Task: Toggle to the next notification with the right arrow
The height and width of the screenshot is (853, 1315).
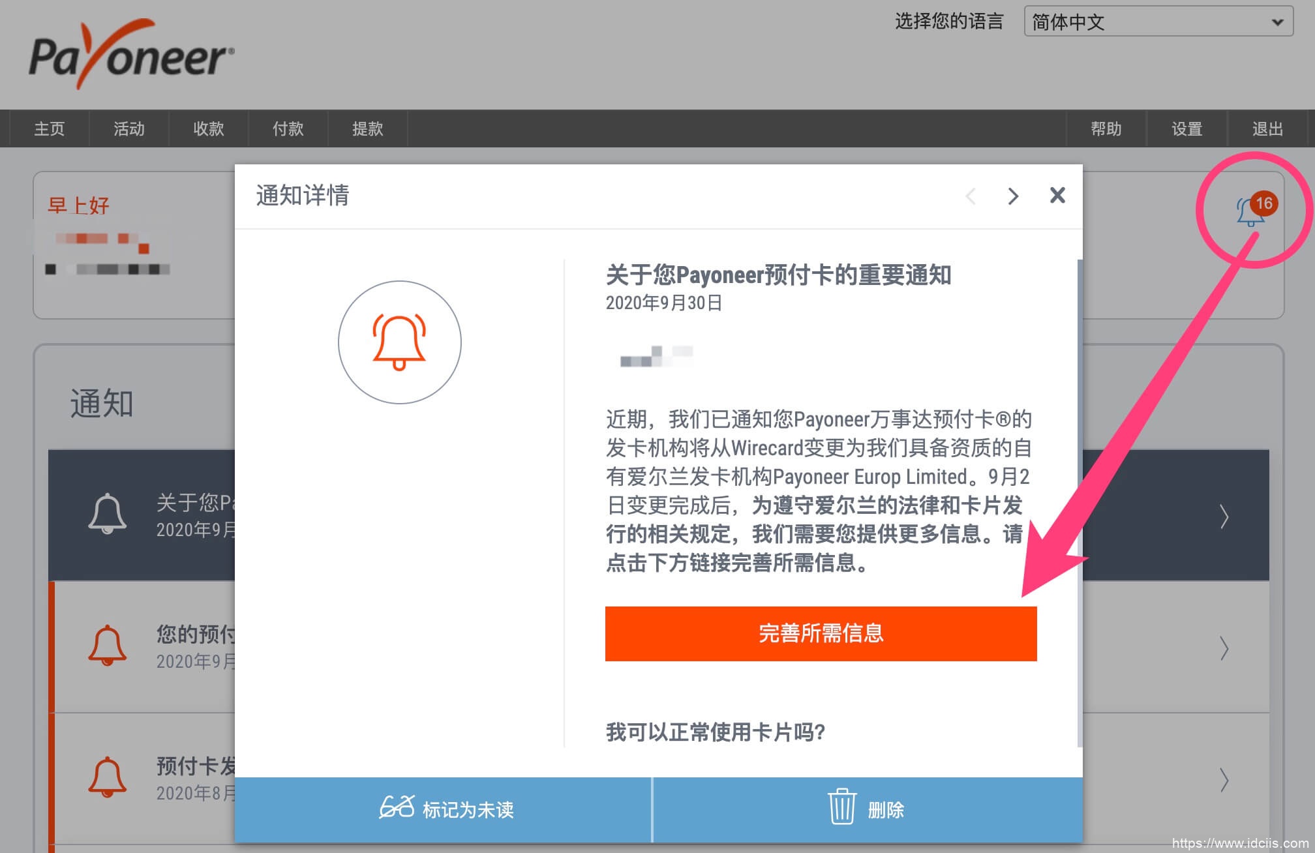Action: (x=1012, y=196)
